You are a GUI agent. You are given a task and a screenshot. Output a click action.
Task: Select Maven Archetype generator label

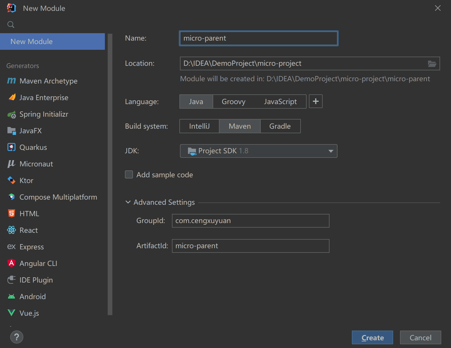(x=48, y=81)
